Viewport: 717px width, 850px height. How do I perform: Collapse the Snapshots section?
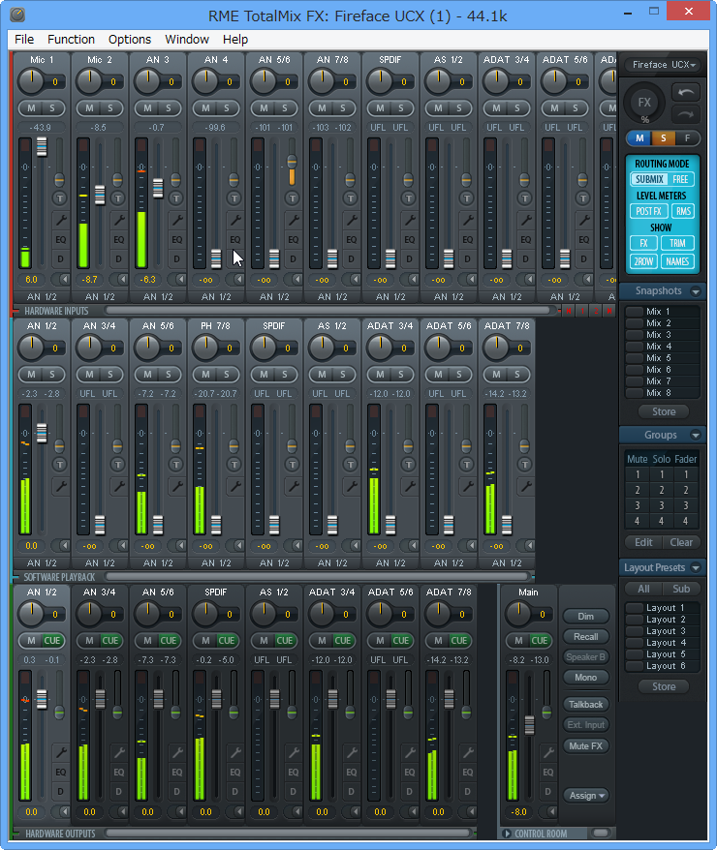[x=696, y=291]
